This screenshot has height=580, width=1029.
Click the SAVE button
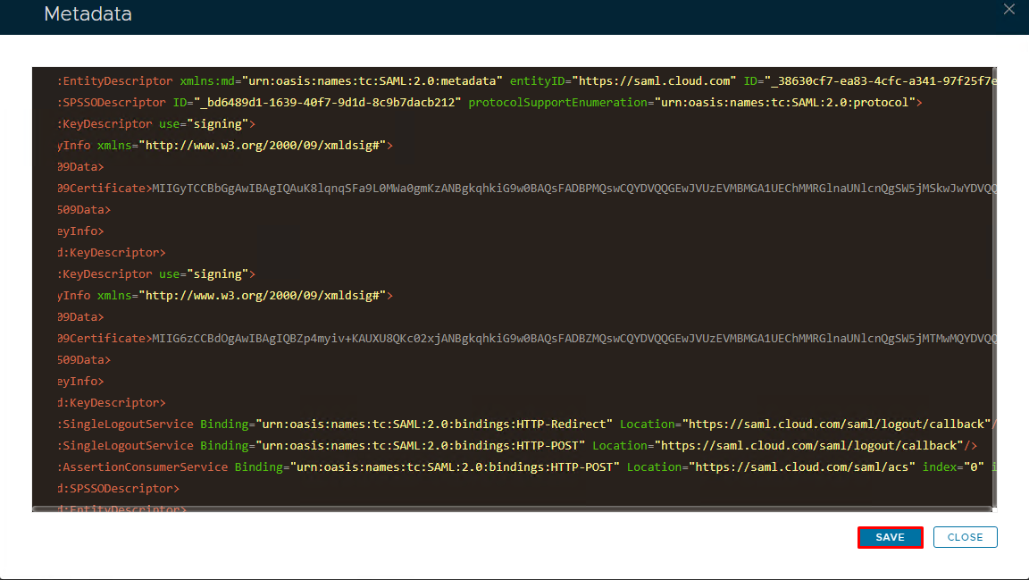890,537
